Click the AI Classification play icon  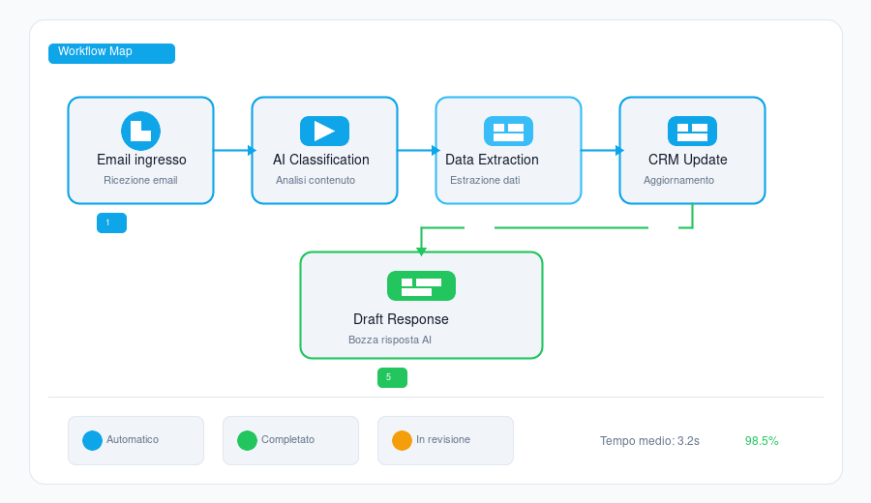324,131
